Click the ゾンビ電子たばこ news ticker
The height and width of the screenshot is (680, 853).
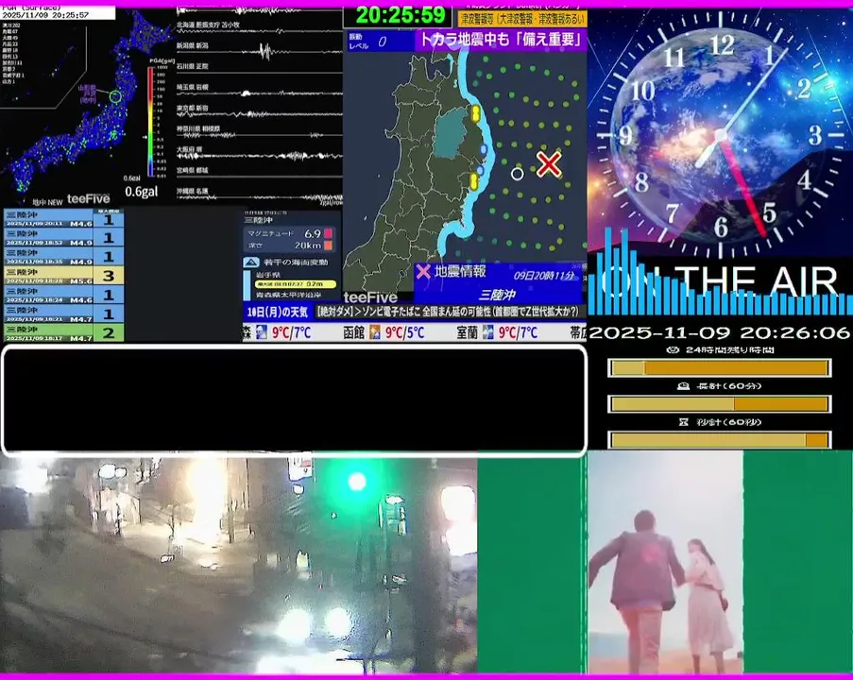point(449,312)
